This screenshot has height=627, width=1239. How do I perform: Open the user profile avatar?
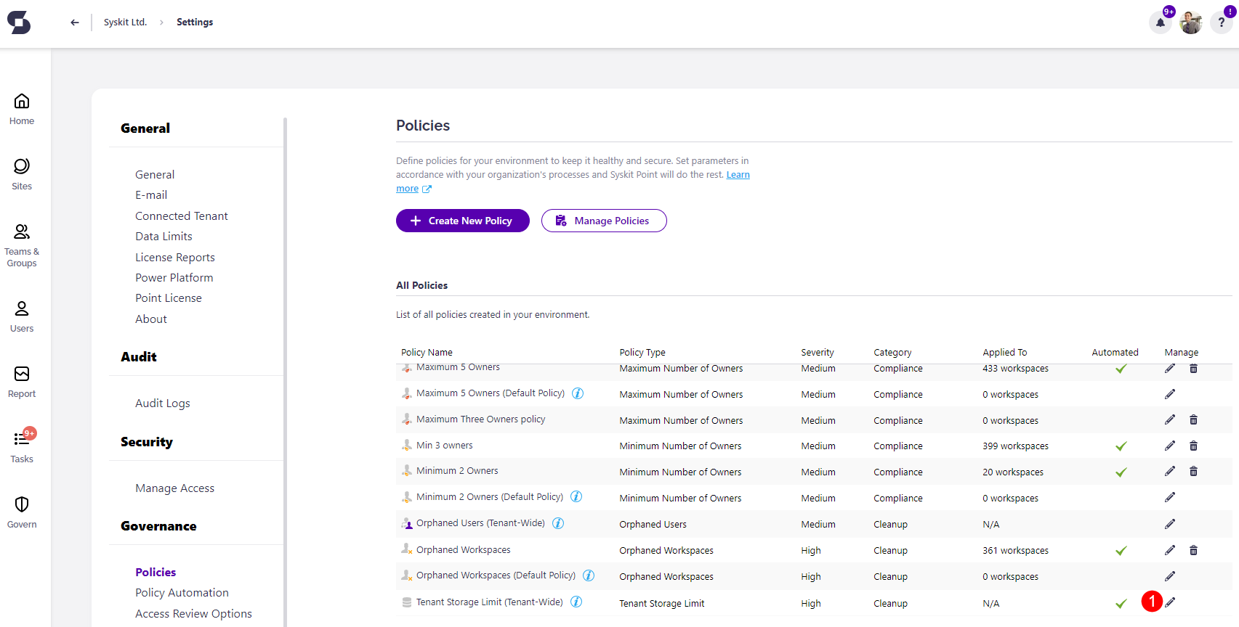(x=1191, y=22)
